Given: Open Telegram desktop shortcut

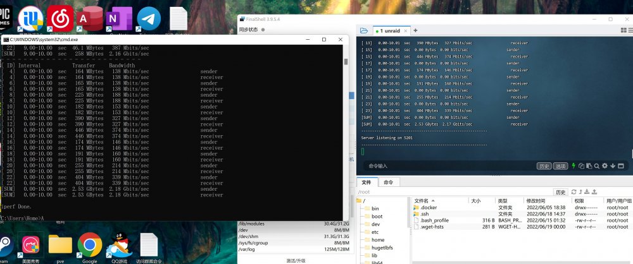Looking at the screenshot, I should 149,19.
